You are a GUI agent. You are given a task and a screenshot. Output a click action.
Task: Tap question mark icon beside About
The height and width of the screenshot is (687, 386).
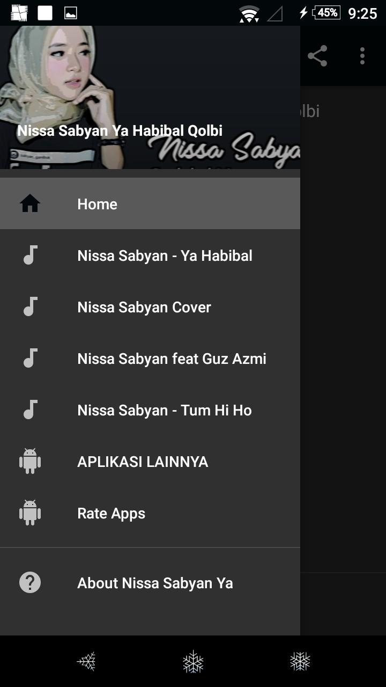click(x=30, y=583)
